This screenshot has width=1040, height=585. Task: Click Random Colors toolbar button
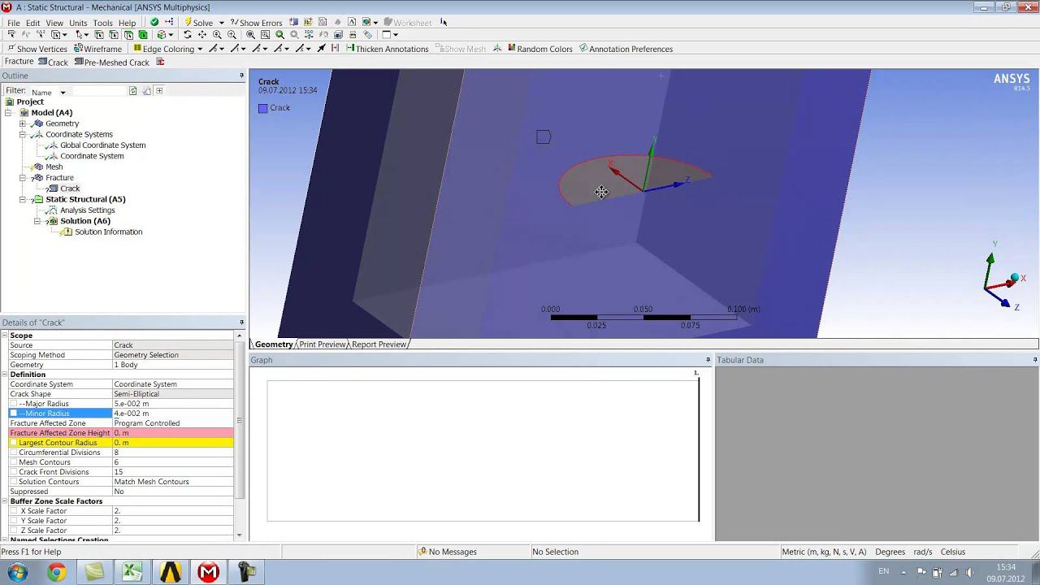[539, 49]
